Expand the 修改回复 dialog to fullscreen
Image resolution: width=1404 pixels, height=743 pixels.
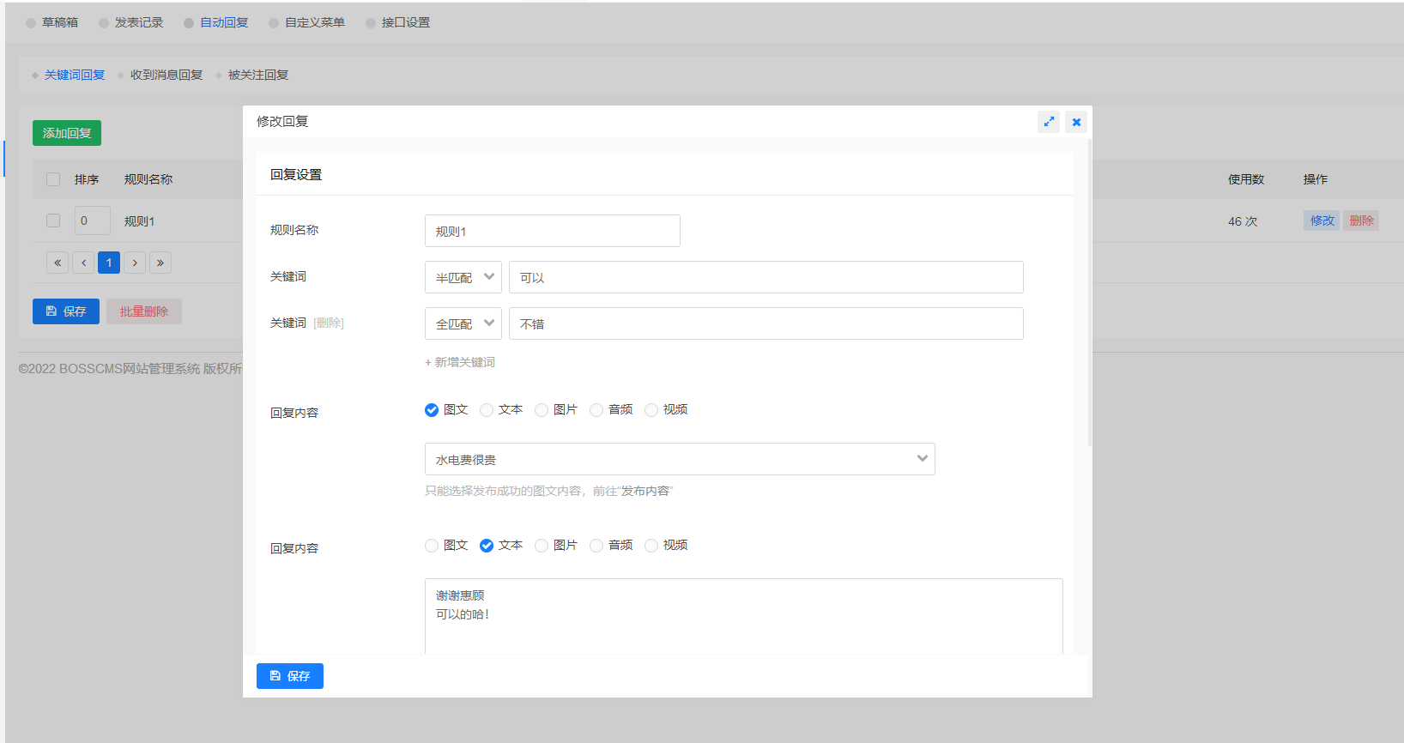(x=1049, y=122)
